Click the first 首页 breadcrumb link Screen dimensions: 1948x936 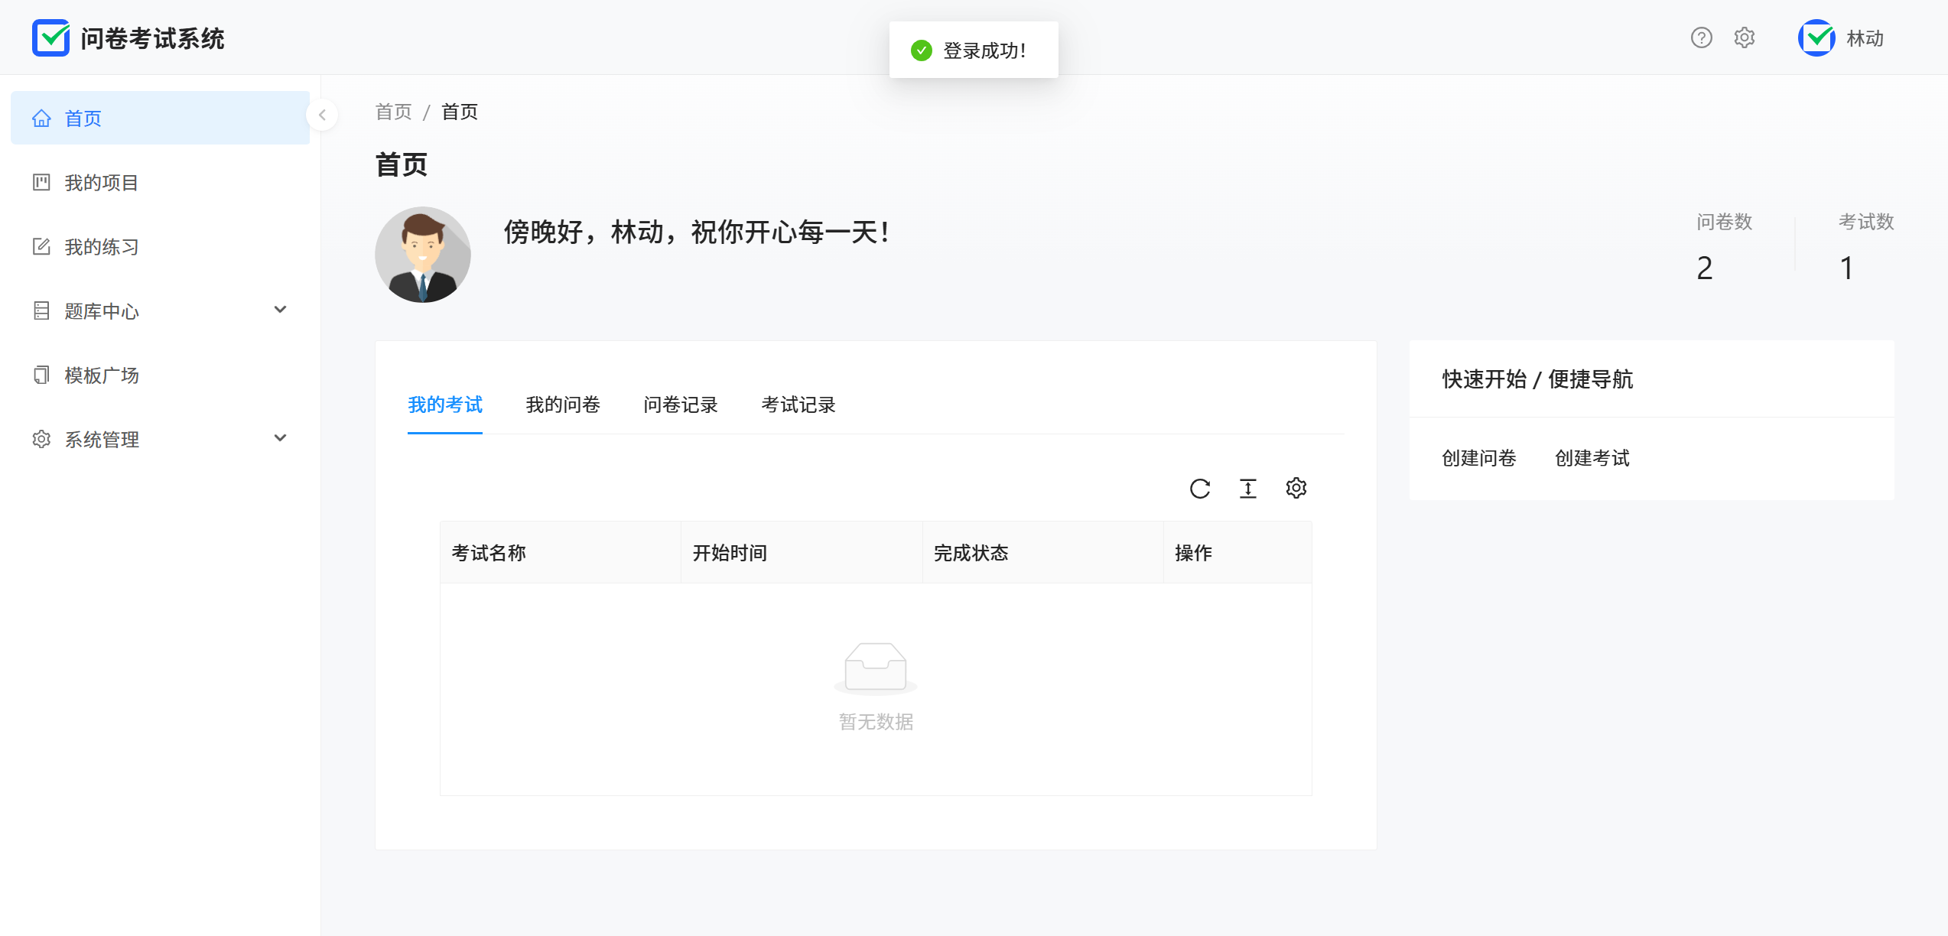[x=393, y=112]
